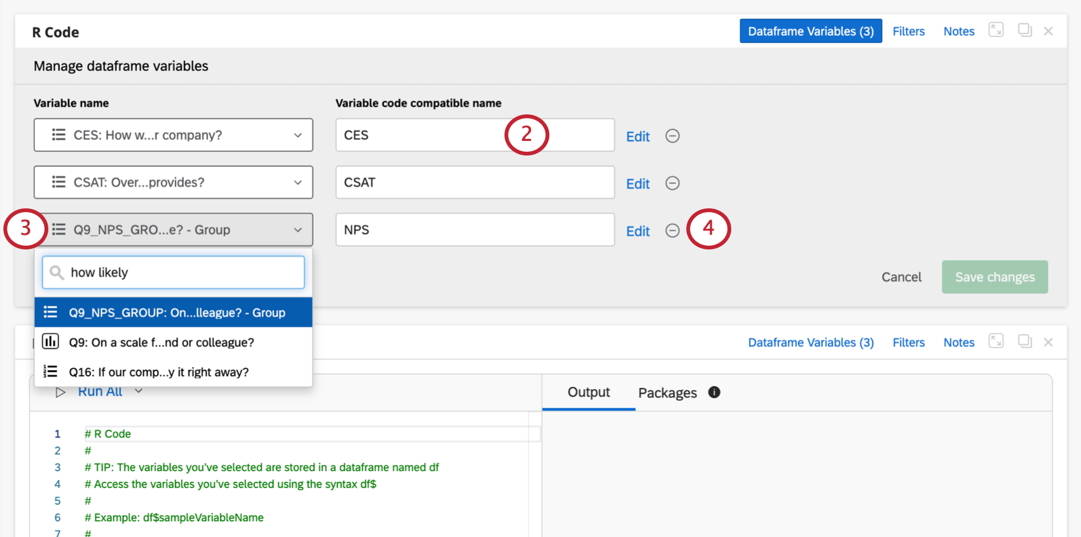
Task: Open the Run All options chevron
Action: [x=139, y=391]
